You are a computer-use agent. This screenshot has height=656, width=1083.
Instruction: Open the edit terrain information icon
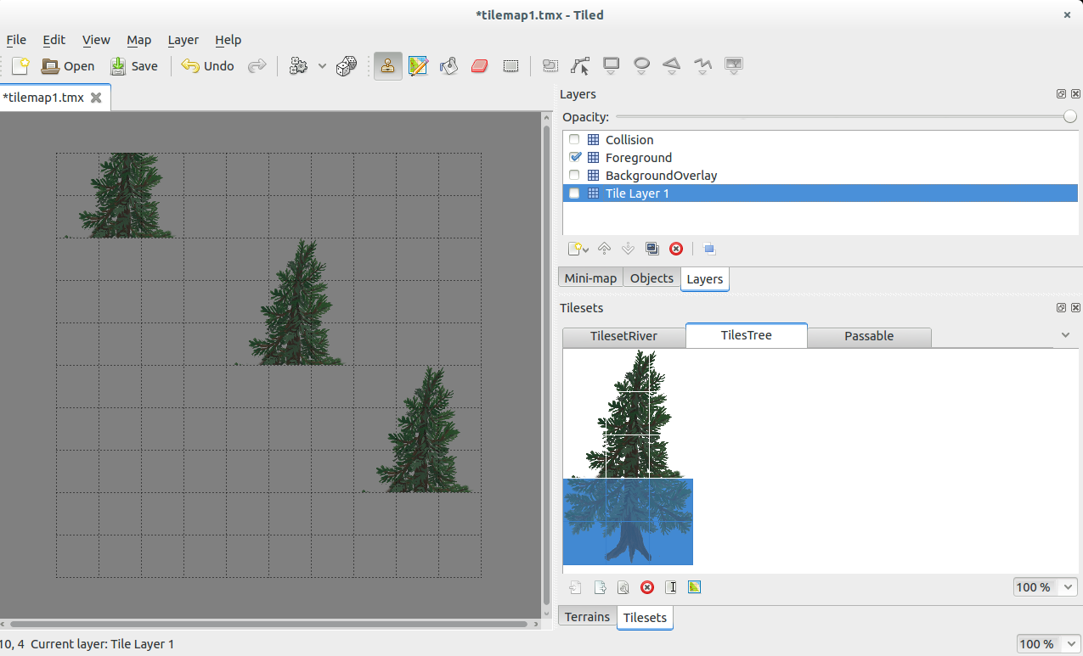click(x=694, y=587)
